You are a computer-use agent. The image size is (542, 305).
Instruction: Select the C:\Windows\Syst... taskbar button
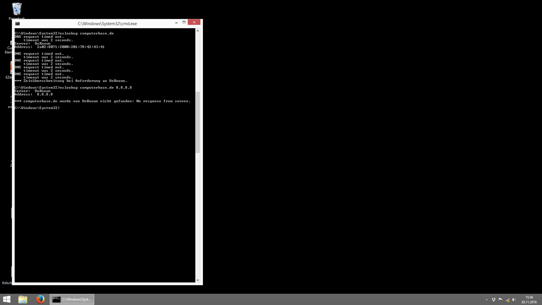point(72,299)
